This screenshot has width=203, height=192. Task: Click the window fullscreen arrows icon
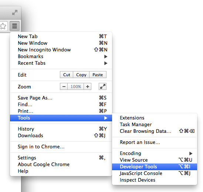coord(15,13)
